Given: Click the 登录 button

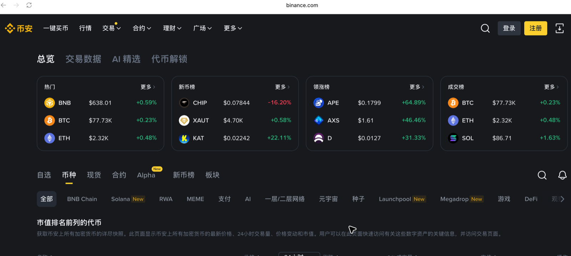Looking at the screenshot, I should pyautogui.click(x=509, y=28).
